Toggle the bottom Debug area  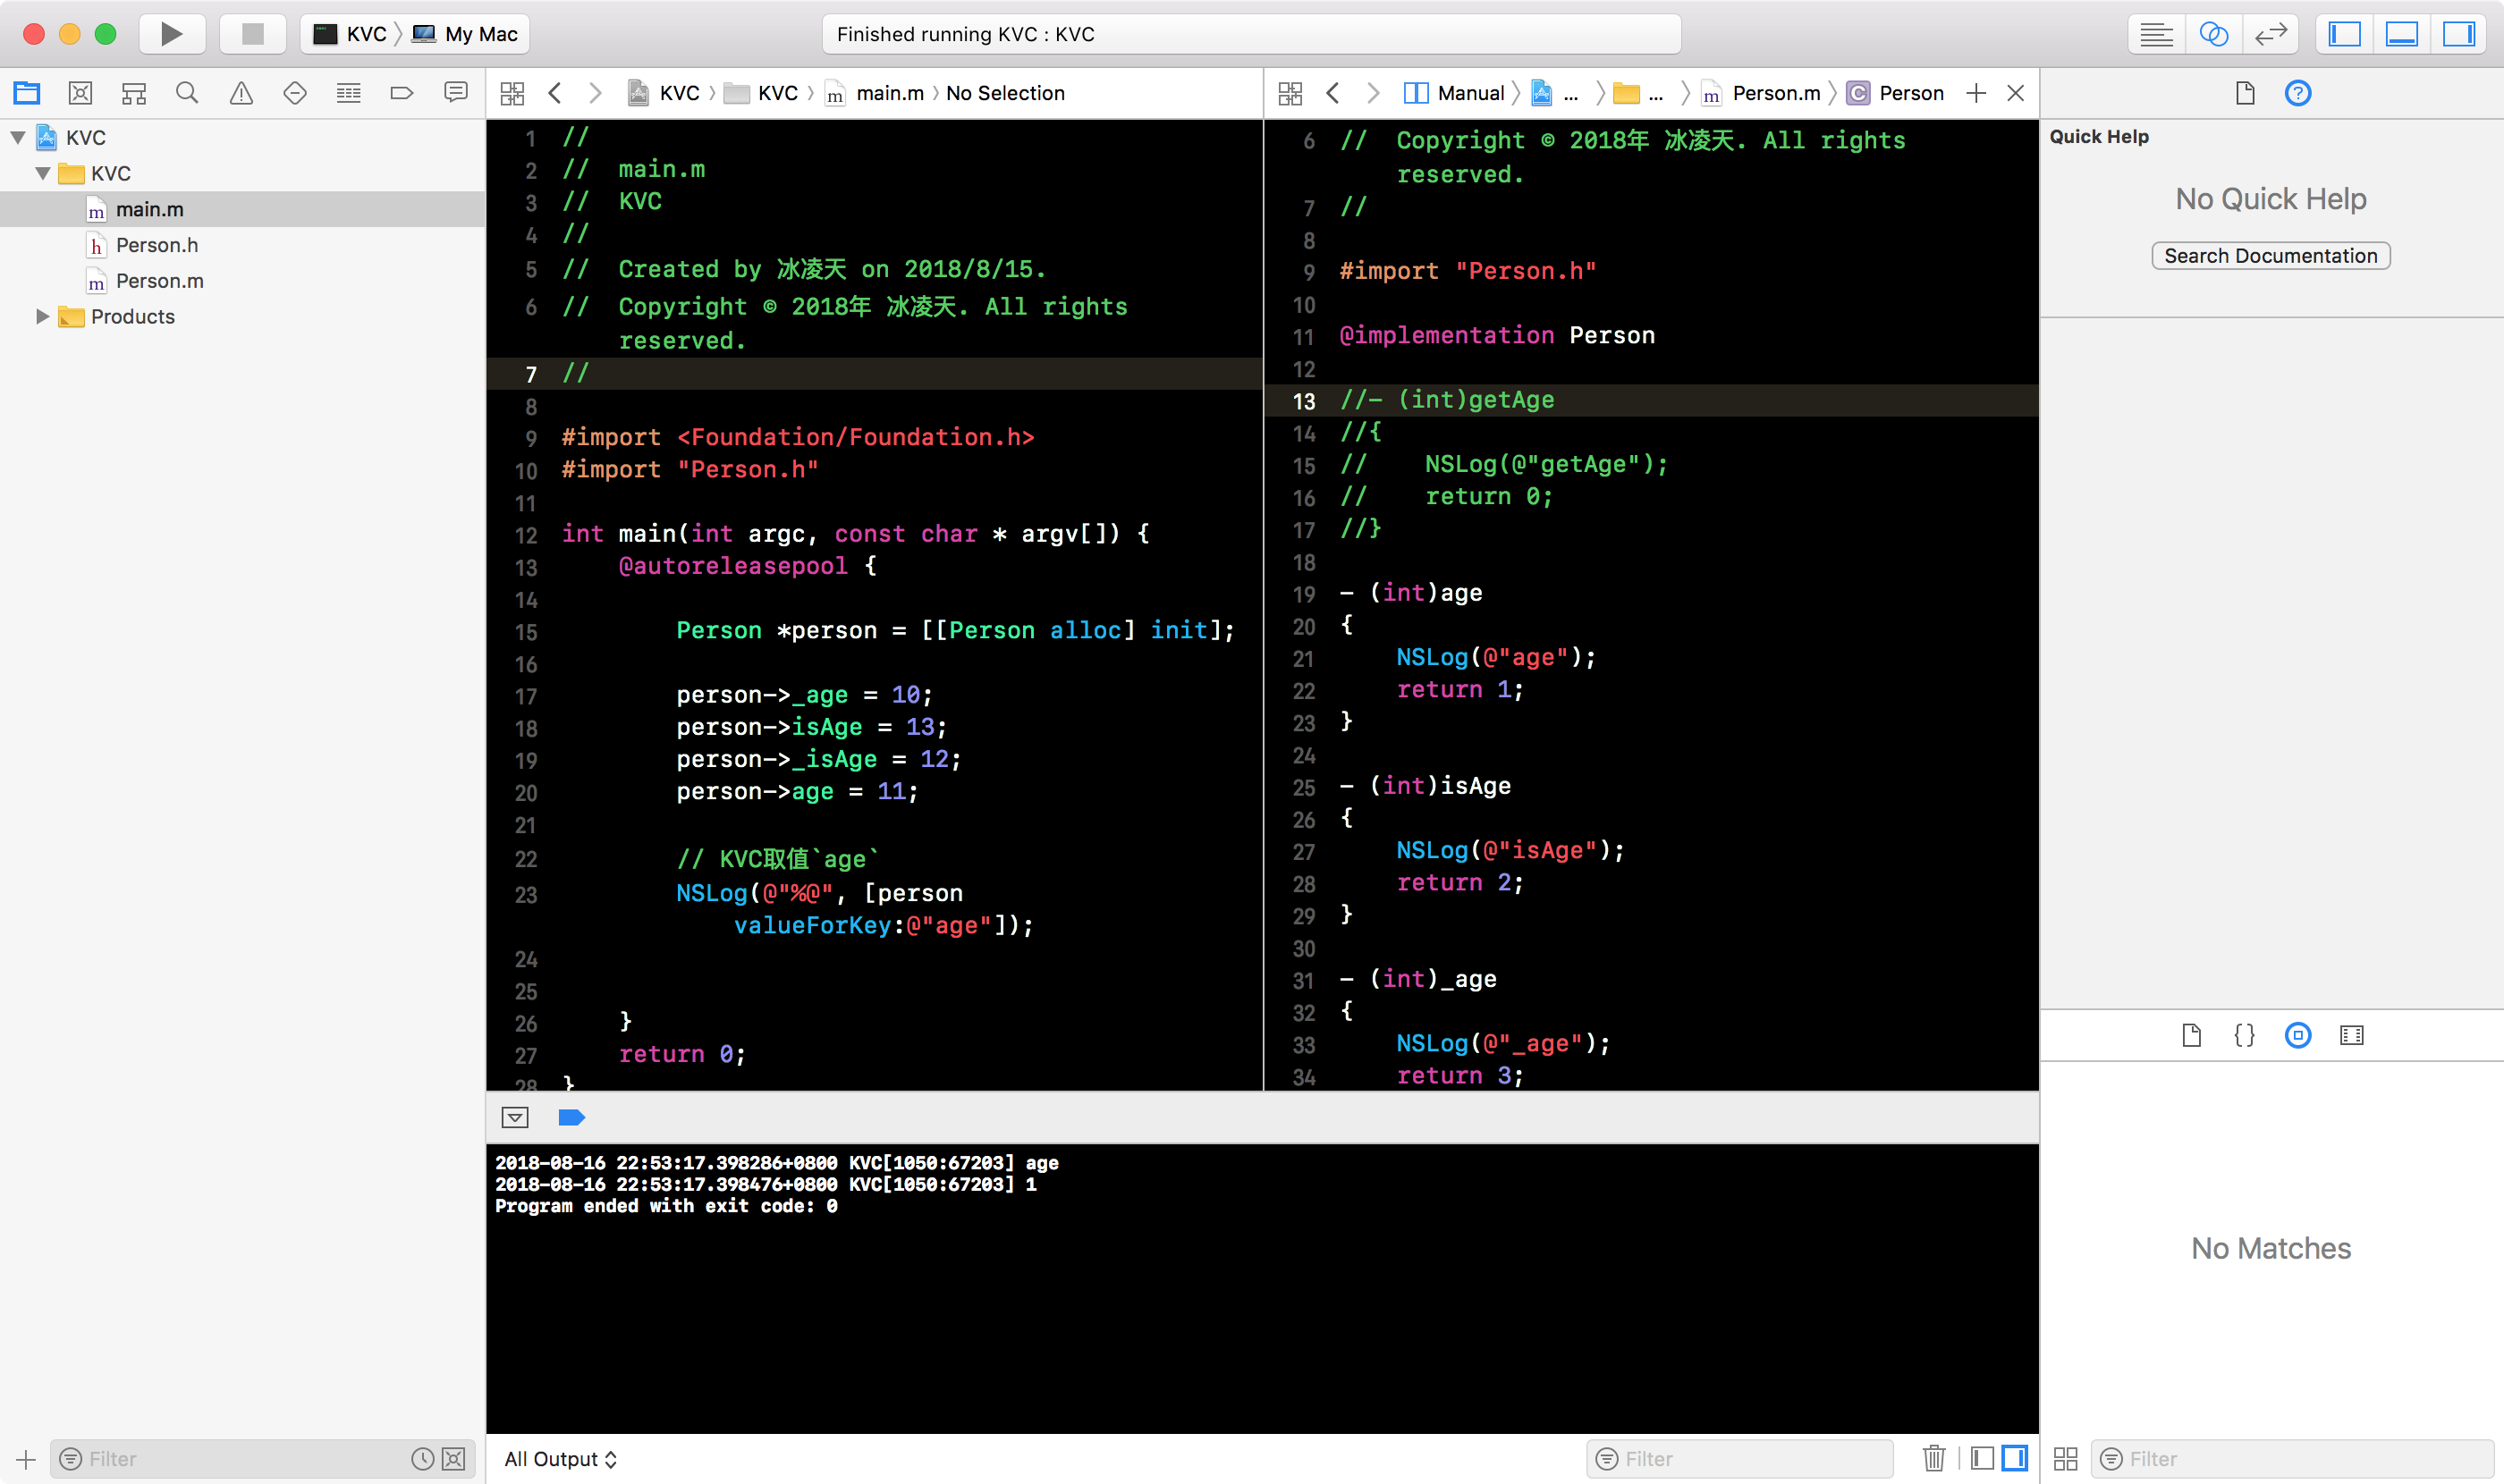(2401, 34)
